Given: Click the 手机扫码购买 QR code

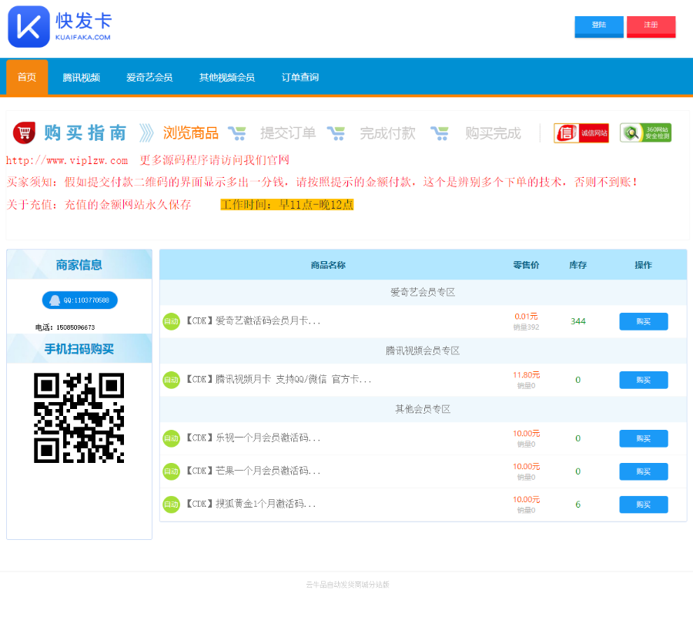Looking at the screenshot, I should pyautogui.click(x=78, y=417).
